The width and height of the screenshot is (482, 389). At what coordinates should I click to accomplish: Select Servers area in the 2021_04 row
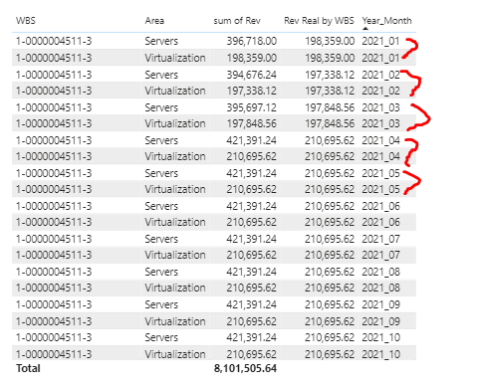[161, 140]
